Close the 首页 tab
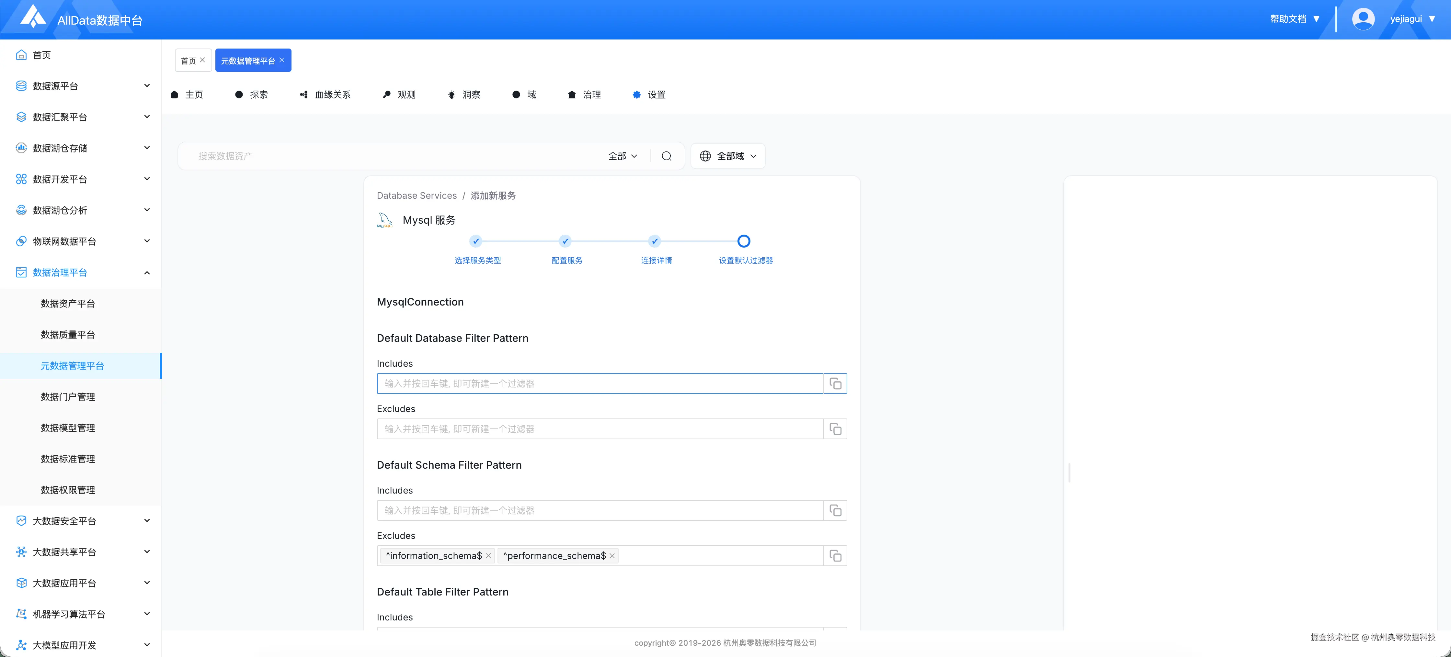 pyautogui.click(x=203, y=60)
